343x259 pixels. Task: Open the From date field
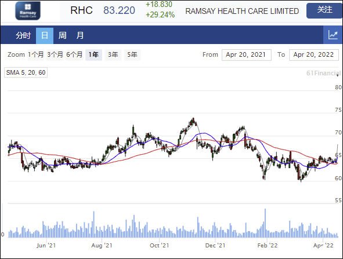[247, 55]
